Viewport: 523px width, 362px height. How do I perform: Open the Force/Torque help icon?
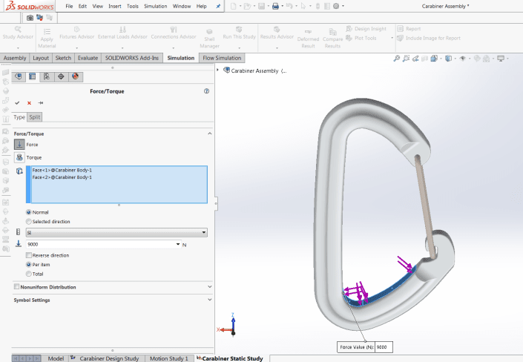tap(206, 91)
